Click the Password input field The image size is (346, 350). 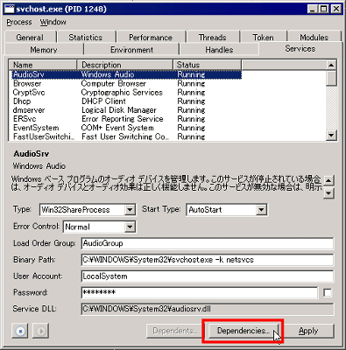(x=200, y=292)
